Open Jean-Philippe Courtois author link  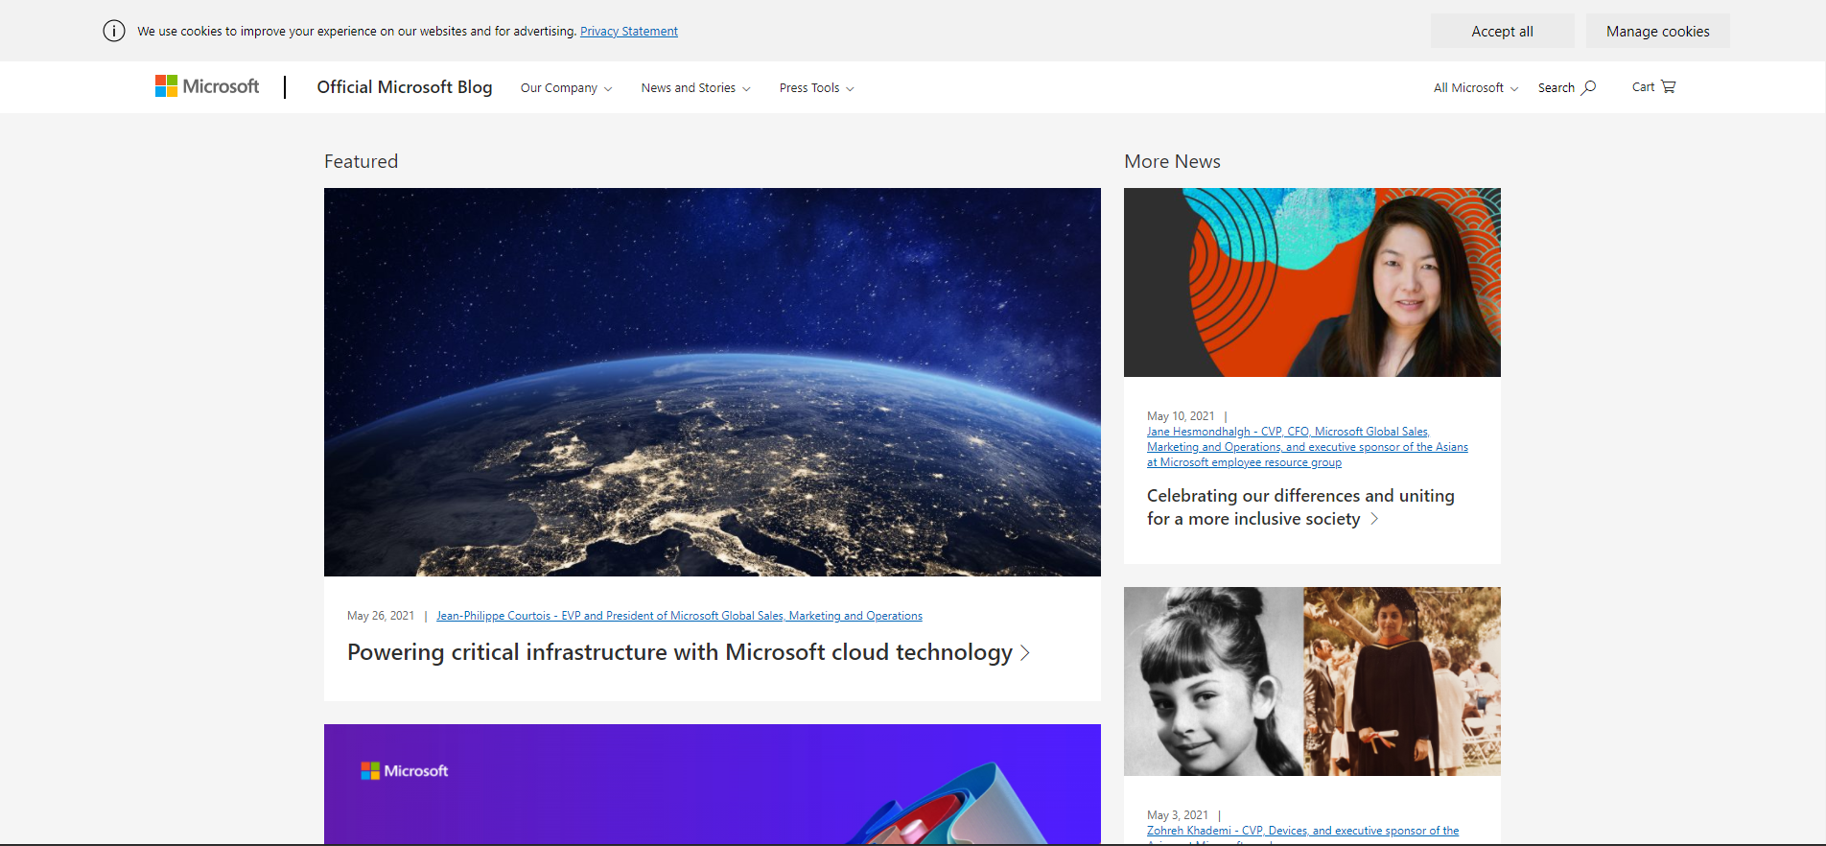pos(679,616)
